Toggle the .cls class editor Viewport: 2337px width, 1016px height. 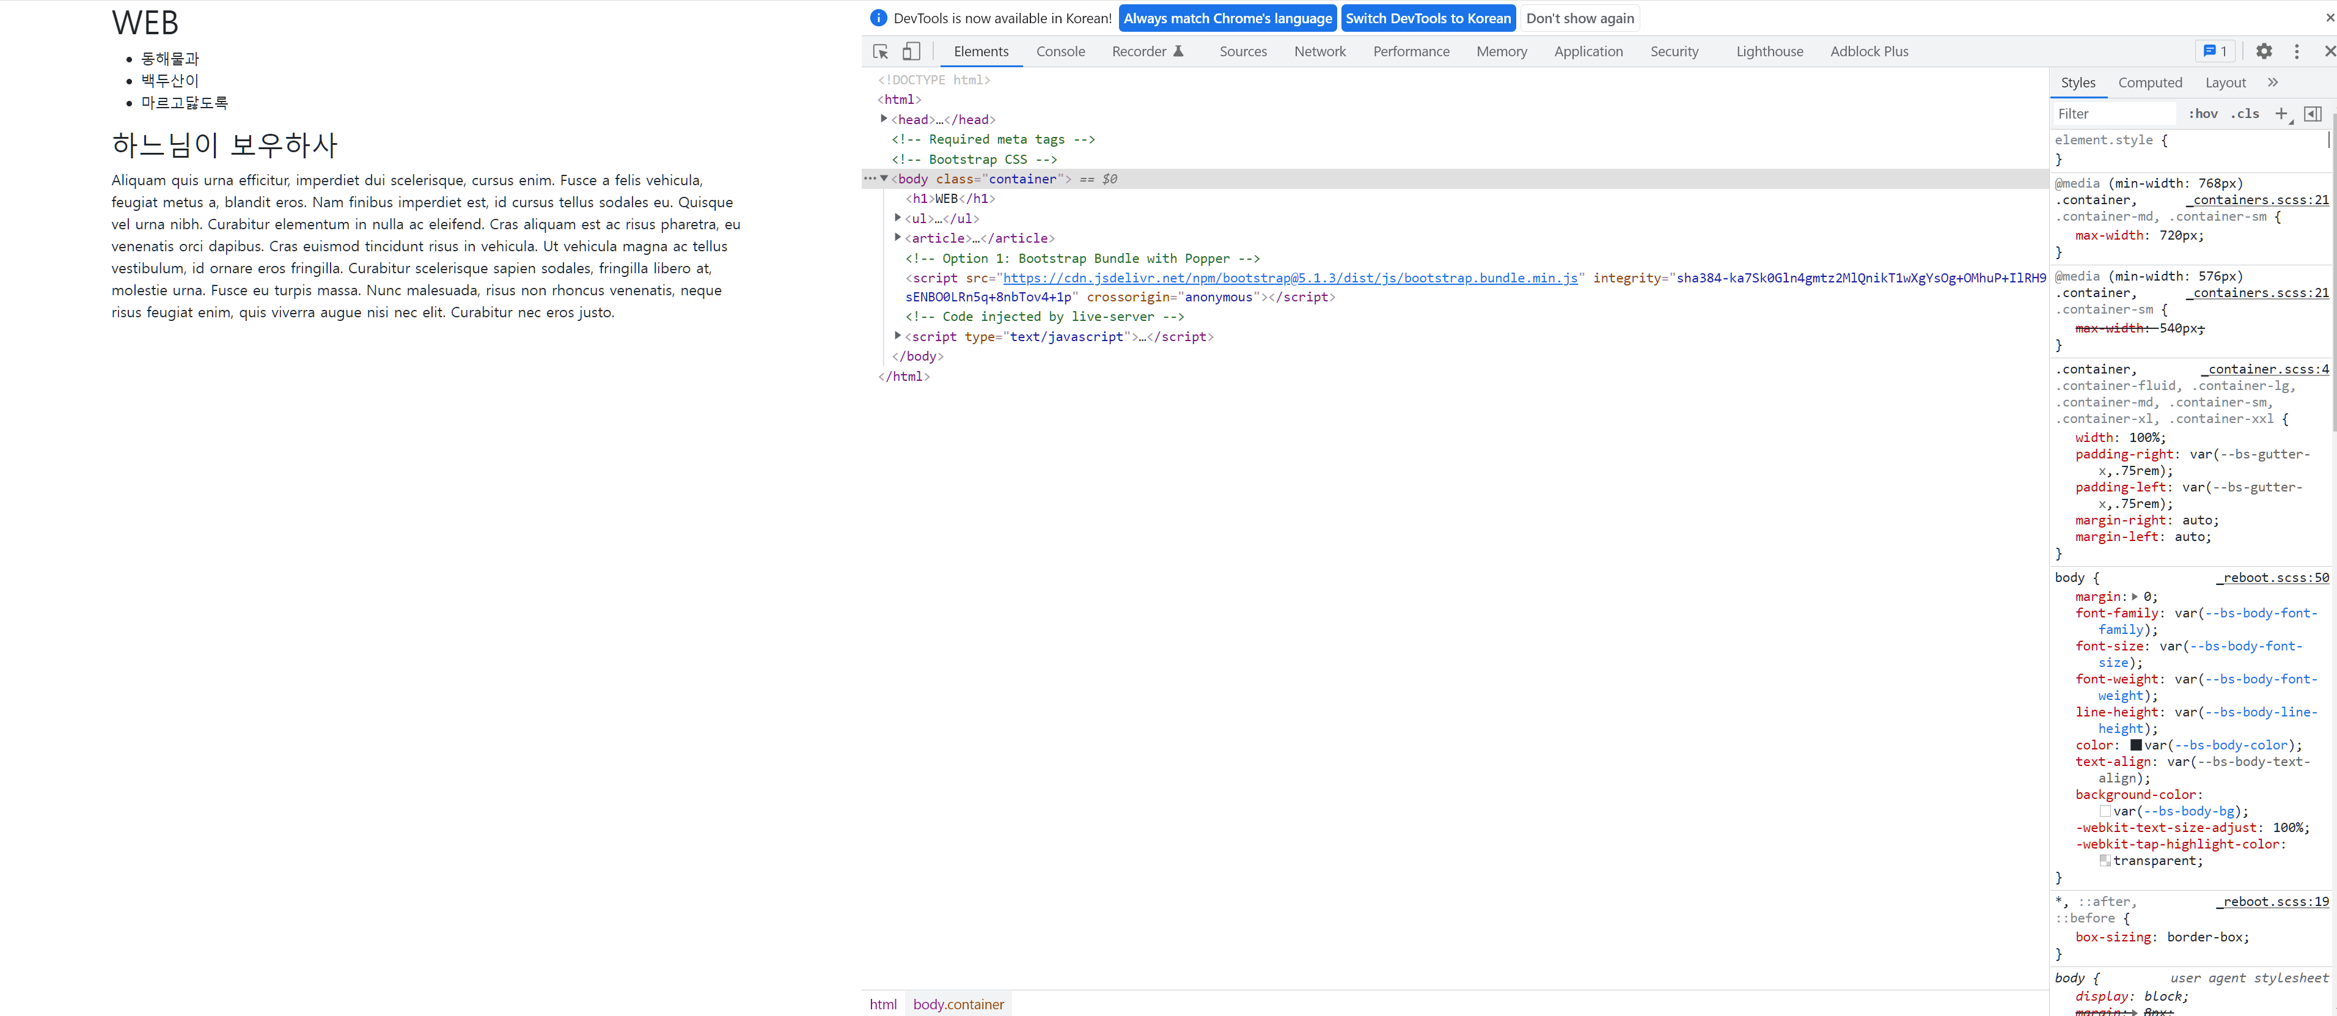point(2245,113)
